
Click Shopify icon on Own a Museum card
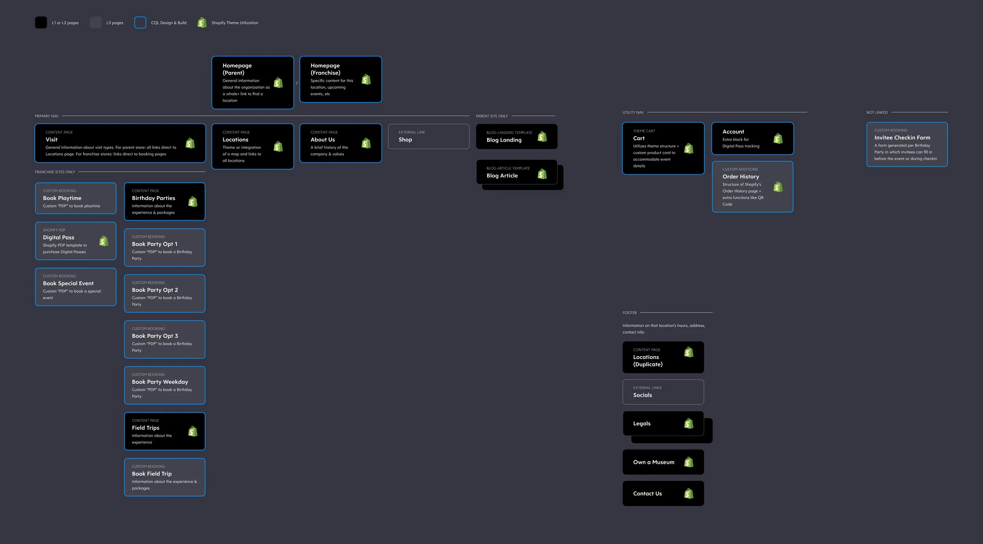coord(688,462)
